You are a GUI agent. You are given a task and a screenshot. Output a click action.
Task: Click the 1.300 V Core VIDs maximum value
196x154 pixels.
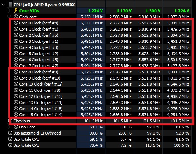tap(153, 11)
